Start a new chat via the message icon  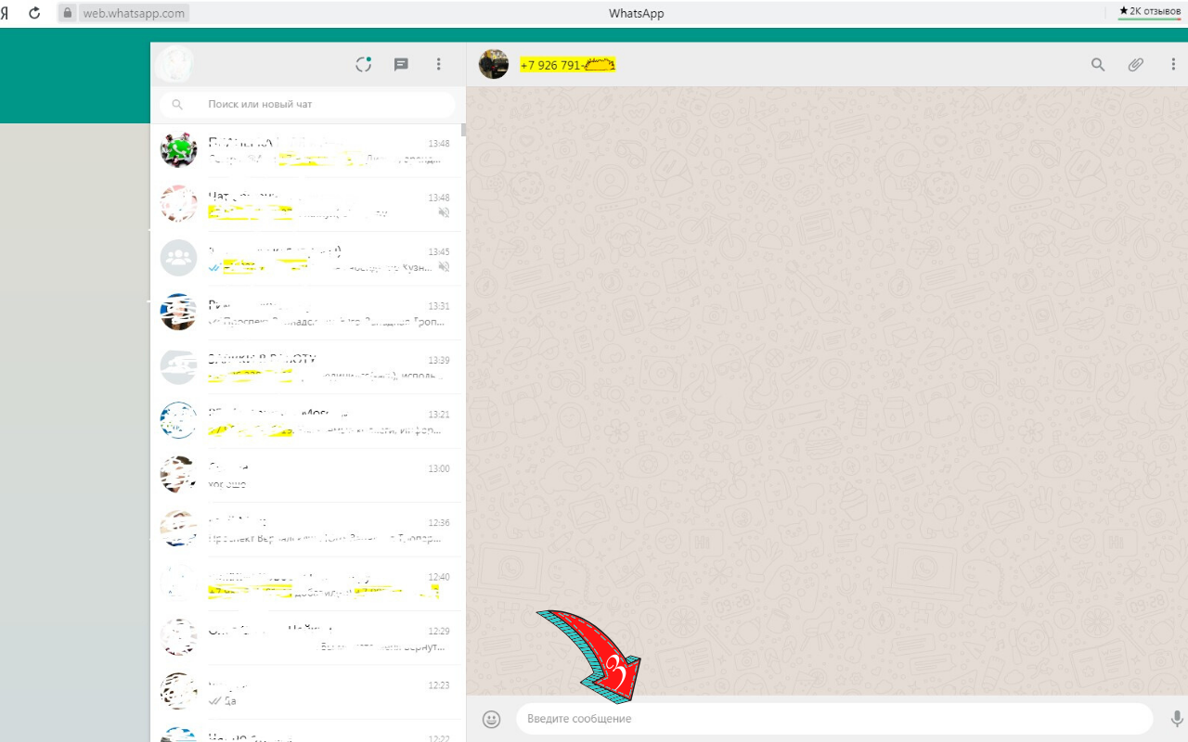(x=401, y=65)
